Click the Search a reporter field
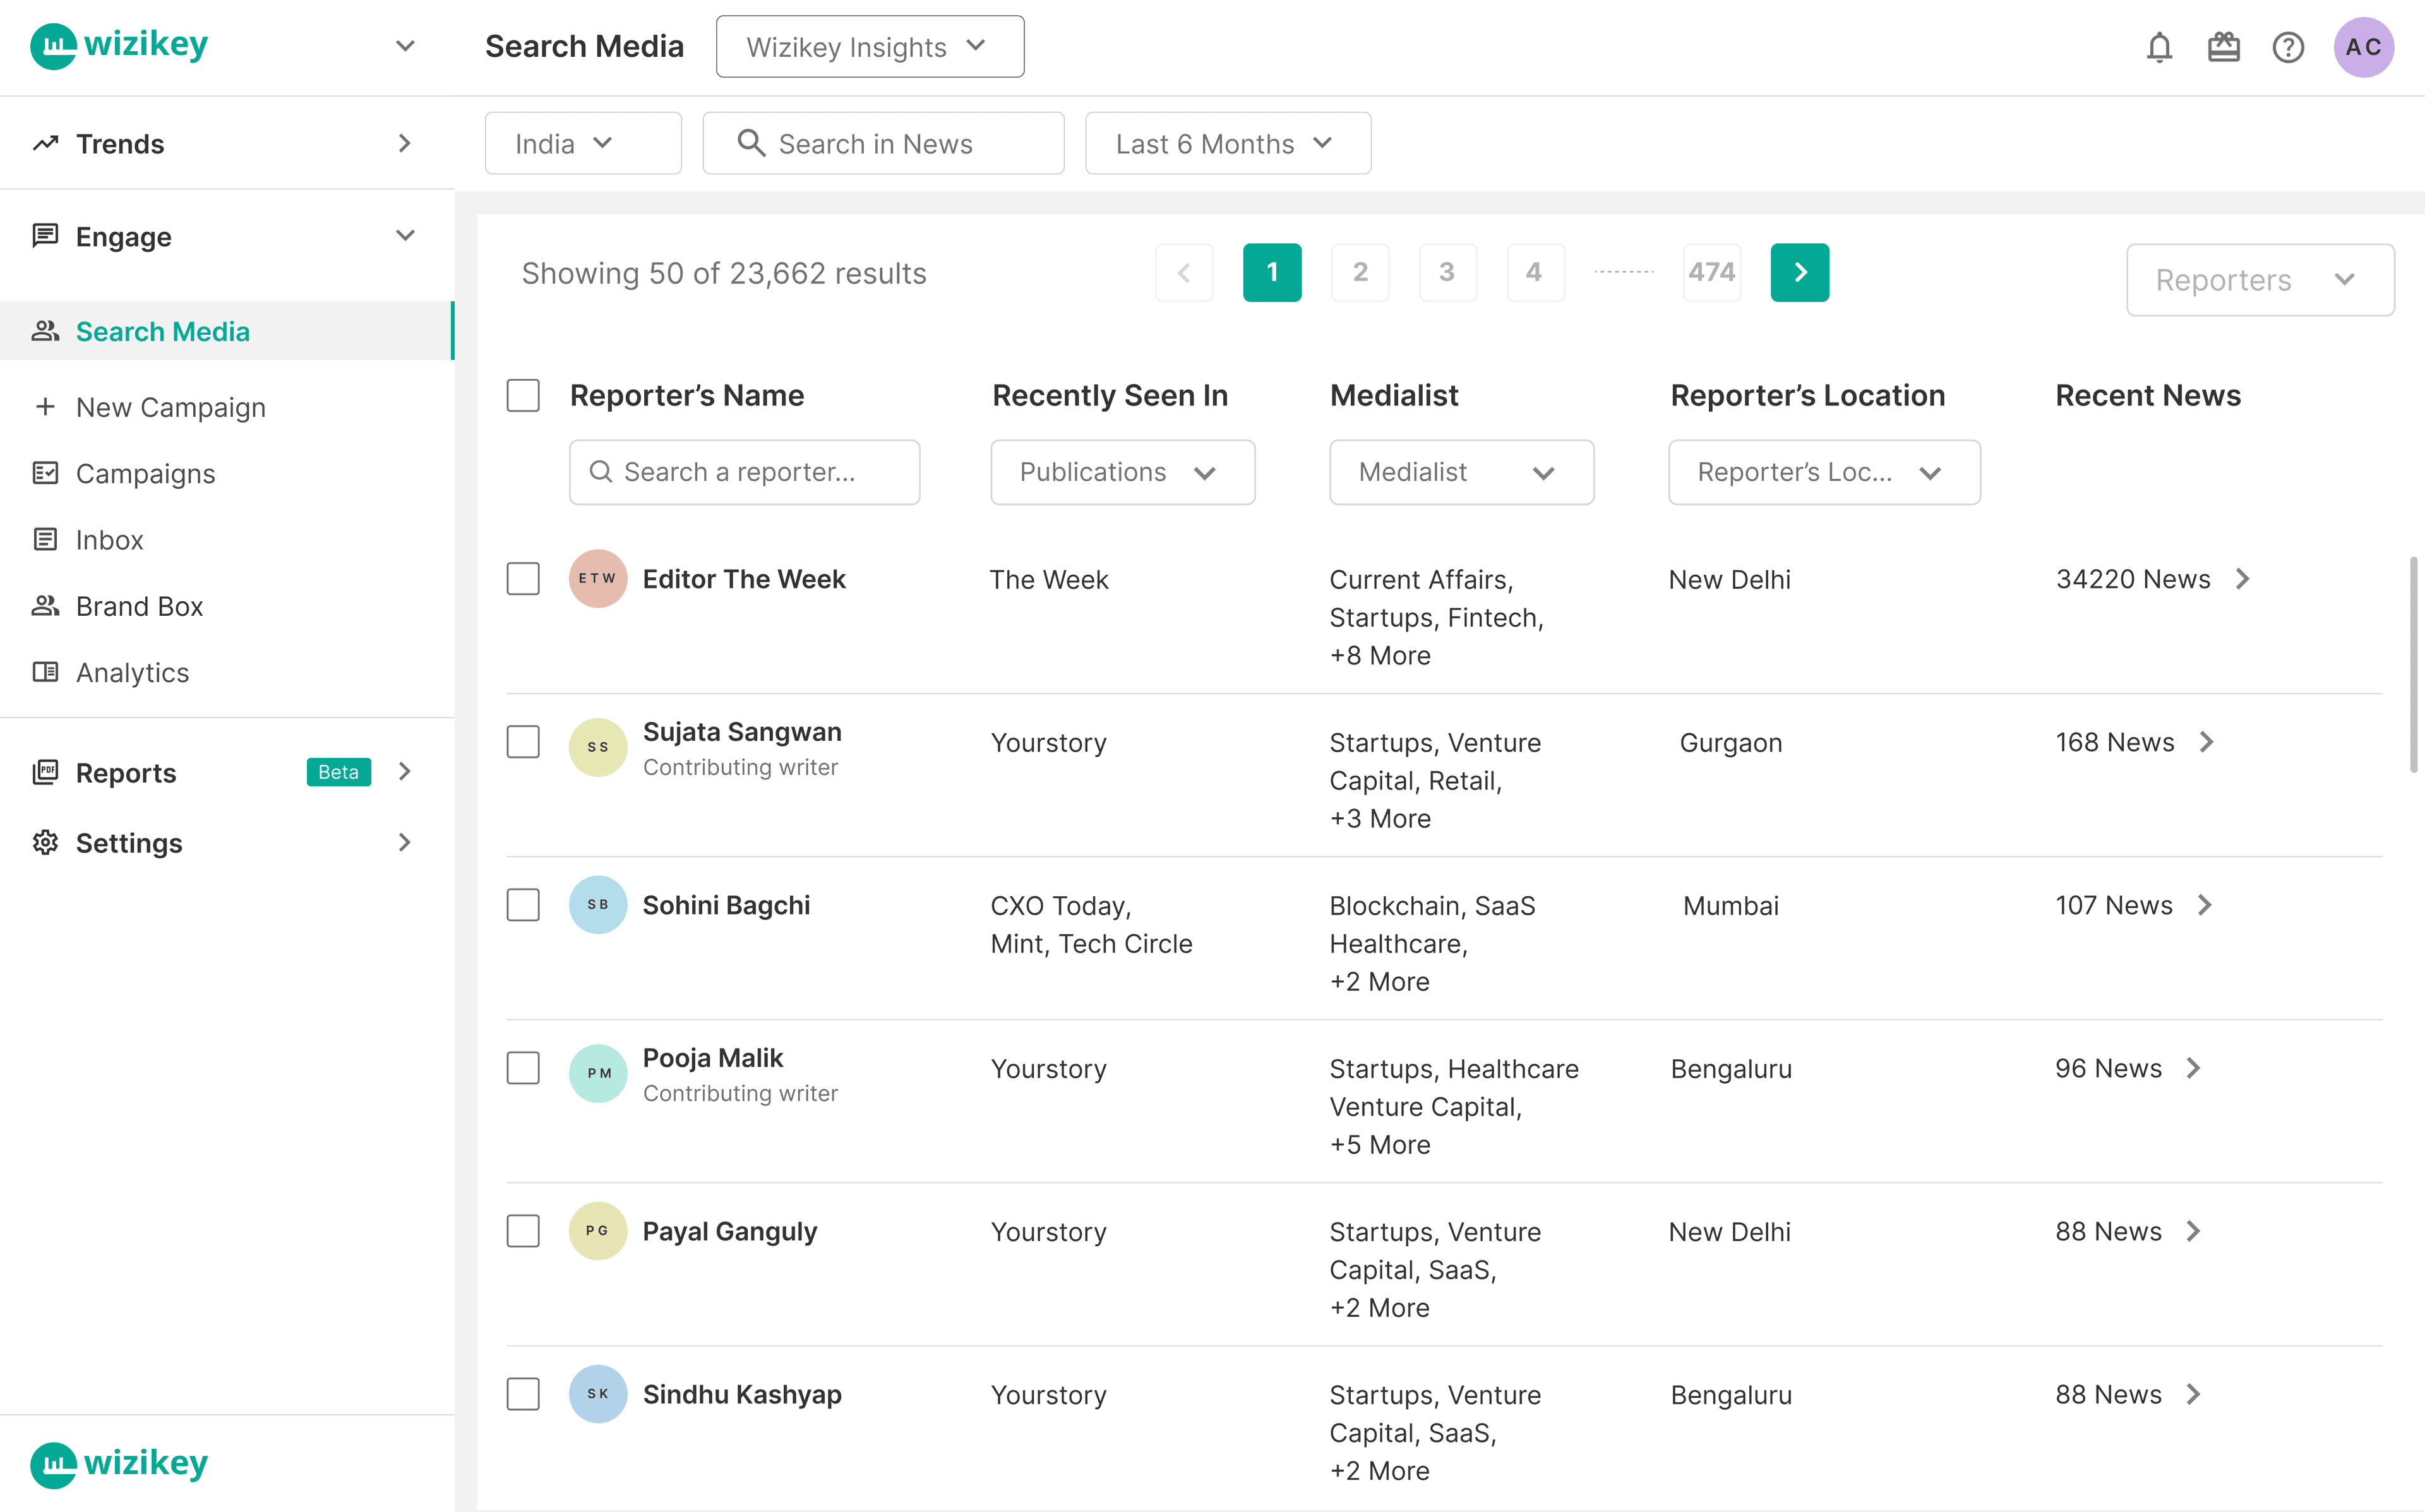Image resolution: width=2425 pixels, height=1512 pixels. pos(745,472)
